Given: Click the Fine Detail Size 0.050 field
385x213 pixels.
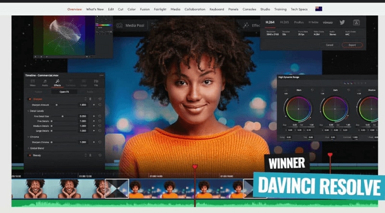Looking at the screenshot, I should click(83, 116).
